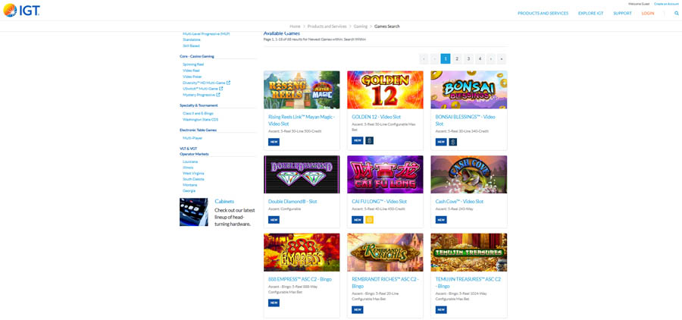Go to page 4 of results
This screenshot has width=682, height=320.
point(480,59)
